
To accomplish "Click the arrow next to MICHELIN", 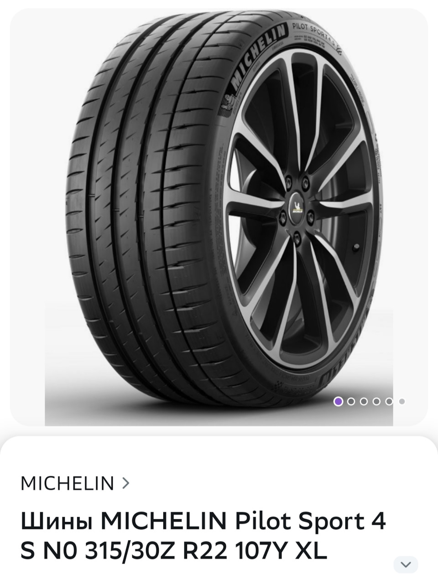I will point(126,483).
